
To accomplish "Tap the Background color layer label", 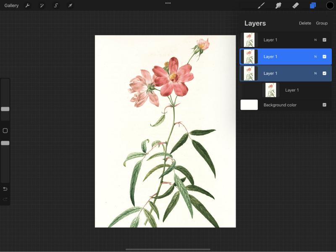I will pos(280,105).
